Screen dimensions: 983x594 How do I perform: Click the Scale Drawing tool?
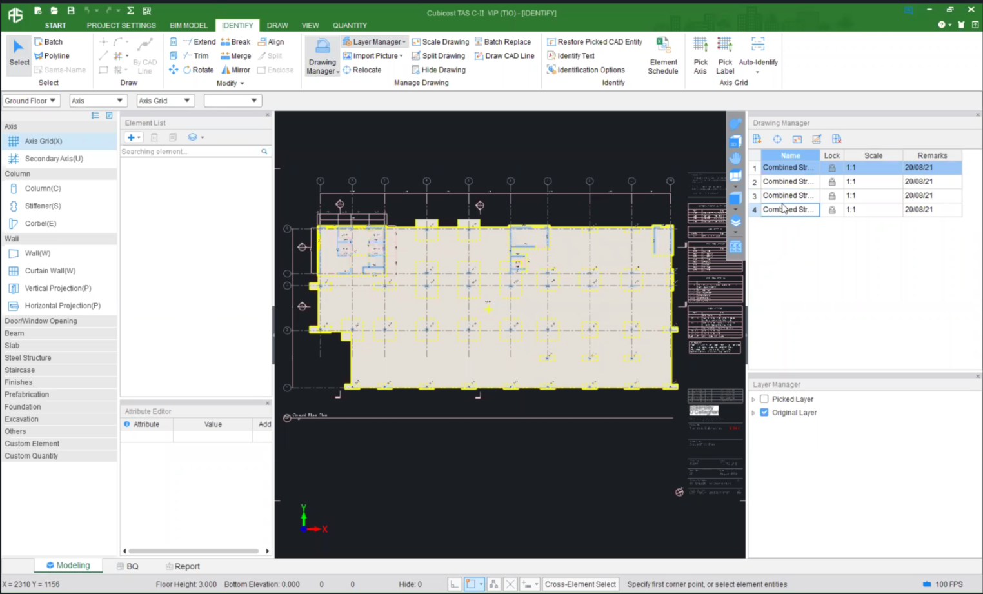(x=440, y=42)
